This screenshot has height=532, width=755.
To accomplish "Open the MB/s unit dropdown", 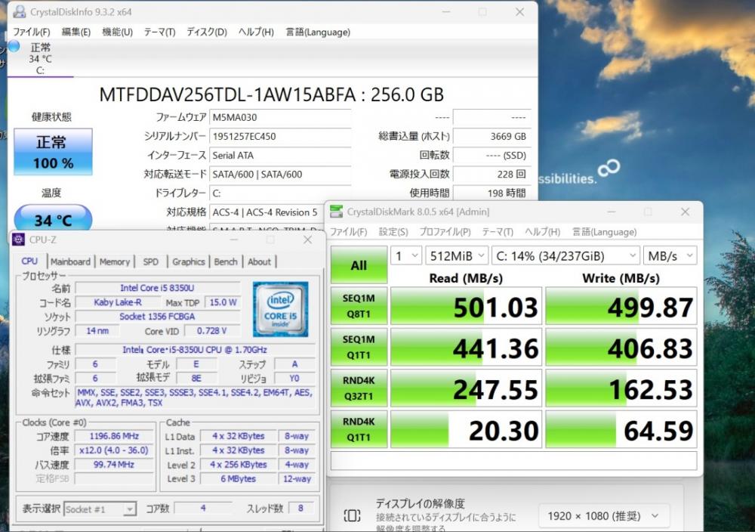I will pos(670,256).
